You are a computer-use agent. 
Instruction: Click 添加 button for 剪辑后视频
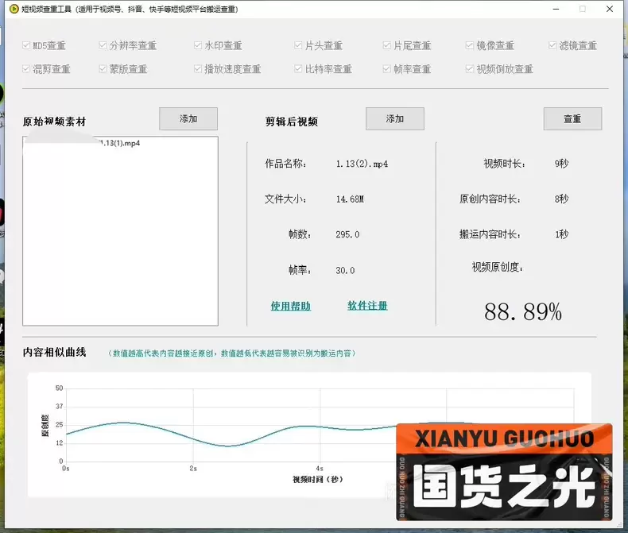(x=395, y=119)
